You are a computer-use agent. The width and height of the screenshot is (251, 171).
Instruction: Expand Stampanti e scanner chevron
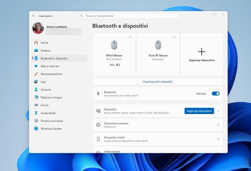[x=218, y=125]
